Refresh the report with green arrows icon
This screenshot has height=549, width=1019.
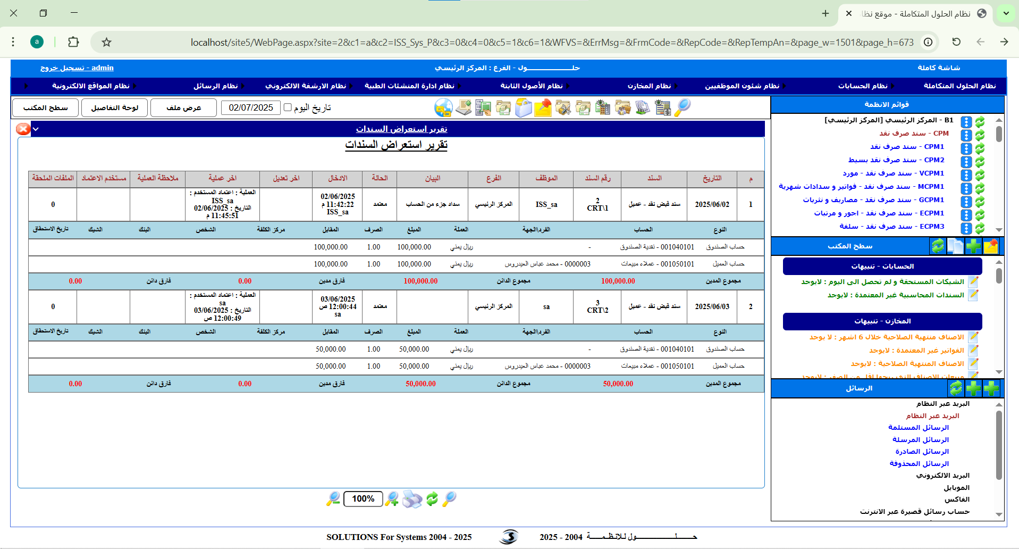[432, 499]
